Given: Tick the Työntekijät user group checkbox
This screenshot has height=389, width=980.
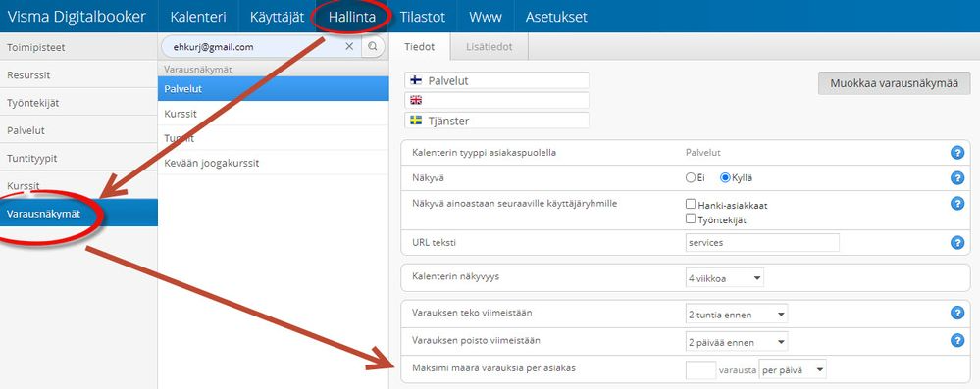Looking at the screenshot, I should pos(691,219).
